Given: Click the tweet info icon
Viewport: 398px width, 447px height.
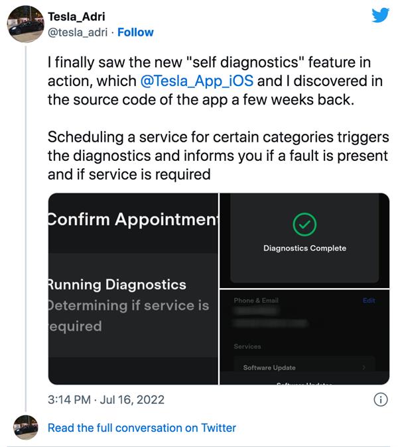Looking at the screenshot, I should (381, 399).
